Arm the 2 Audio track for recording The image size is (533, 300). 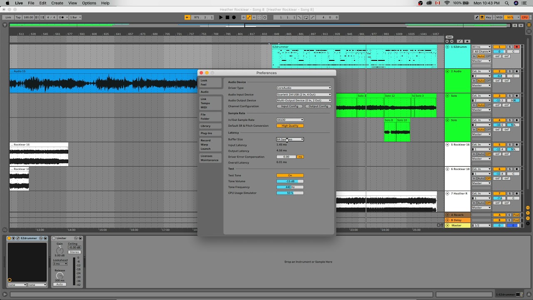[517, 71]
